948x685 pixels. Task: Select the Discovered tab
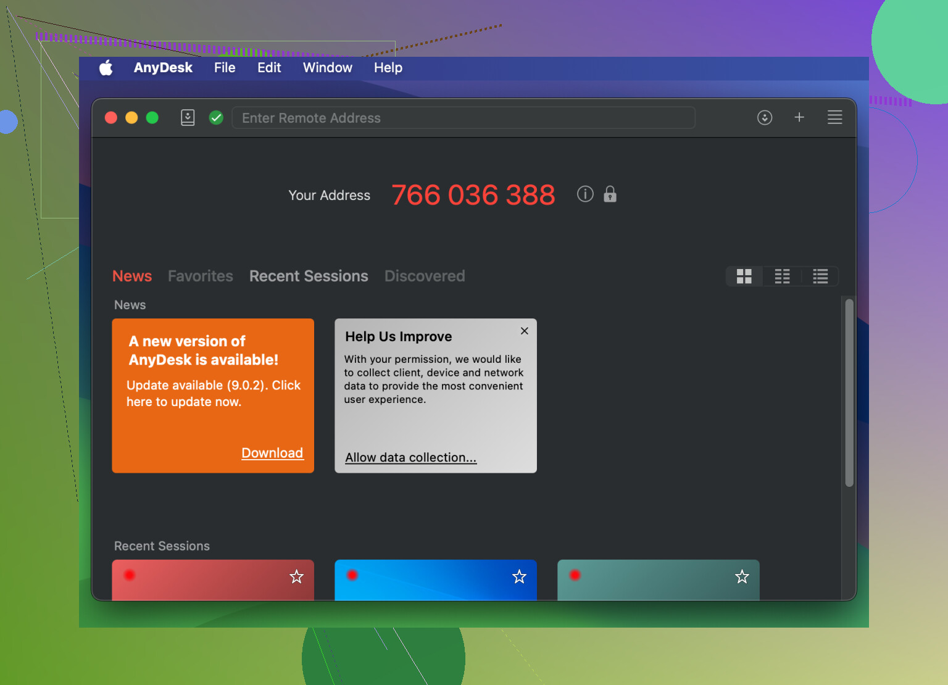(x=425, y=276)
